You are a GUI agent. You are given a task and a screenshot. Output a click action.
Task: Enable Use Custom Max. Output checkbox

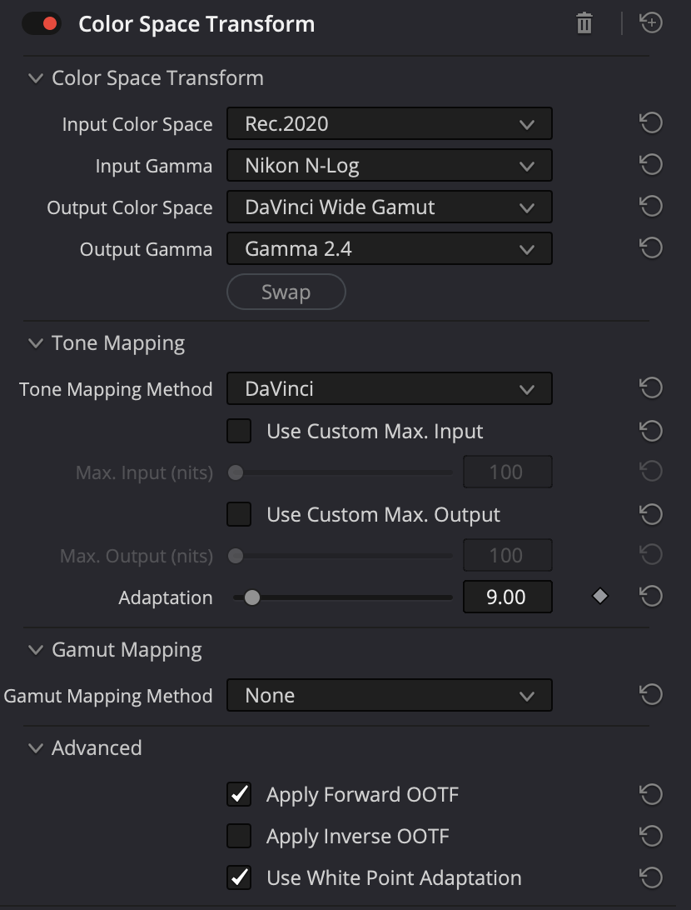coord(239,514)
